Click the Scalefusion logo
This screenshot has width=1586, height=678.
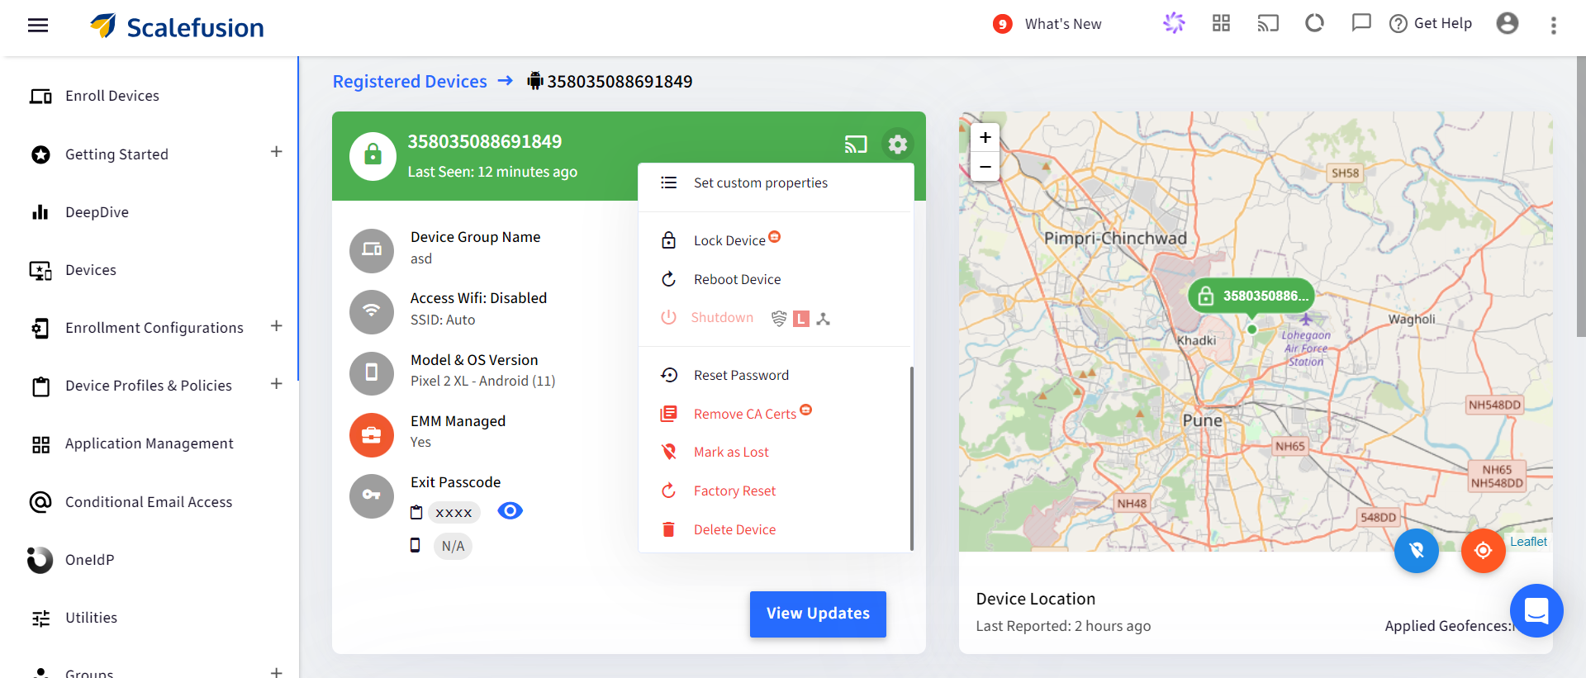click(x=177, y=27)
